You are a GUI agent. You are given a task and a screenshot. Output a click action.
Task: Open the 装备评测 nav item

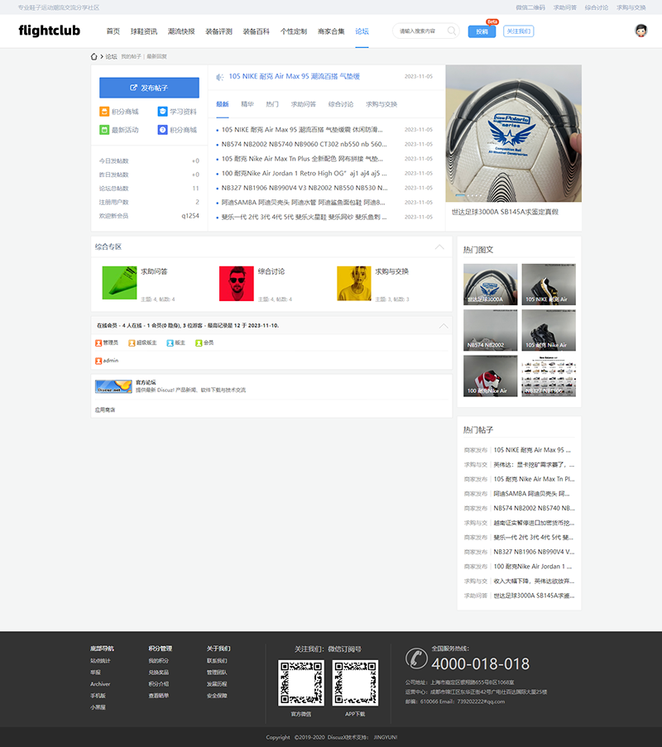[x=218, y=31]
